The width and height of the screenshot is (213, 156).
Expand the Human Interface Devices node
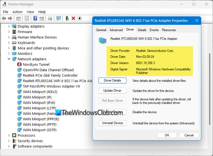[x=9, y=37]
